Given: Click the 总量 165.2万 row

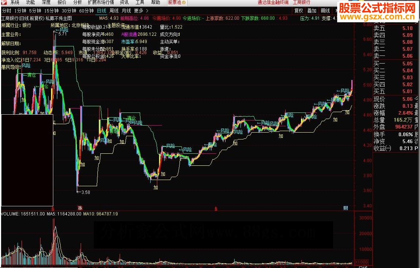Looking at the screenshot, I should point(393,120).
